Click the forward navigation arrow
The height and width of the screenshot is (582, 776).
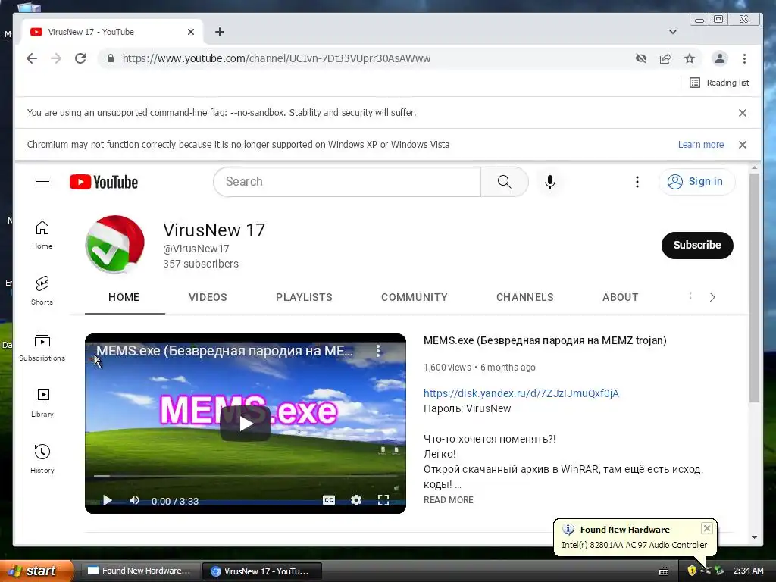tap(56, 58)
